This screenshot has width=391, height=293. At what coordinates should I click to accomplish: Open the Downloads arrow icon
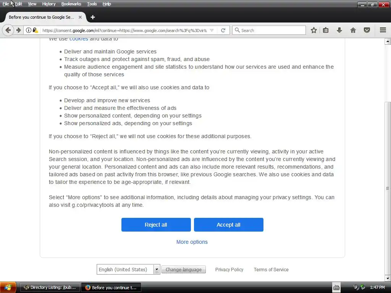339,31
